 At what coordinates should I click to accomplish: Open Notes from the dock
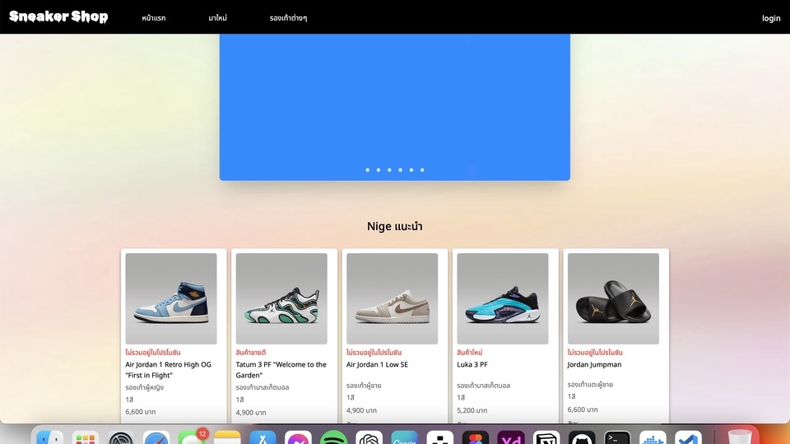click(227, 437)
